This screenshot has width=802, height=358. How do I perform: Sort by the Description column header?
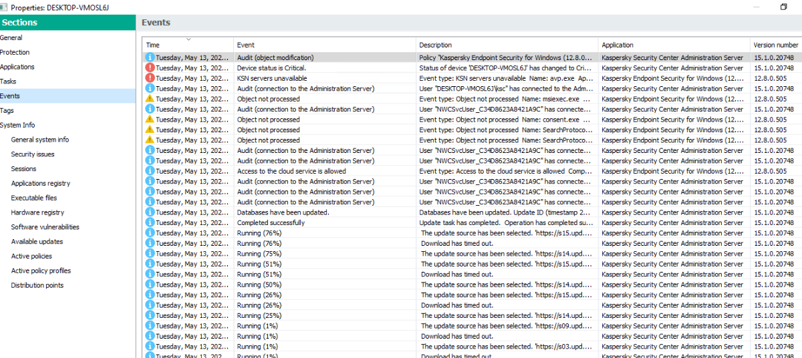507,45
